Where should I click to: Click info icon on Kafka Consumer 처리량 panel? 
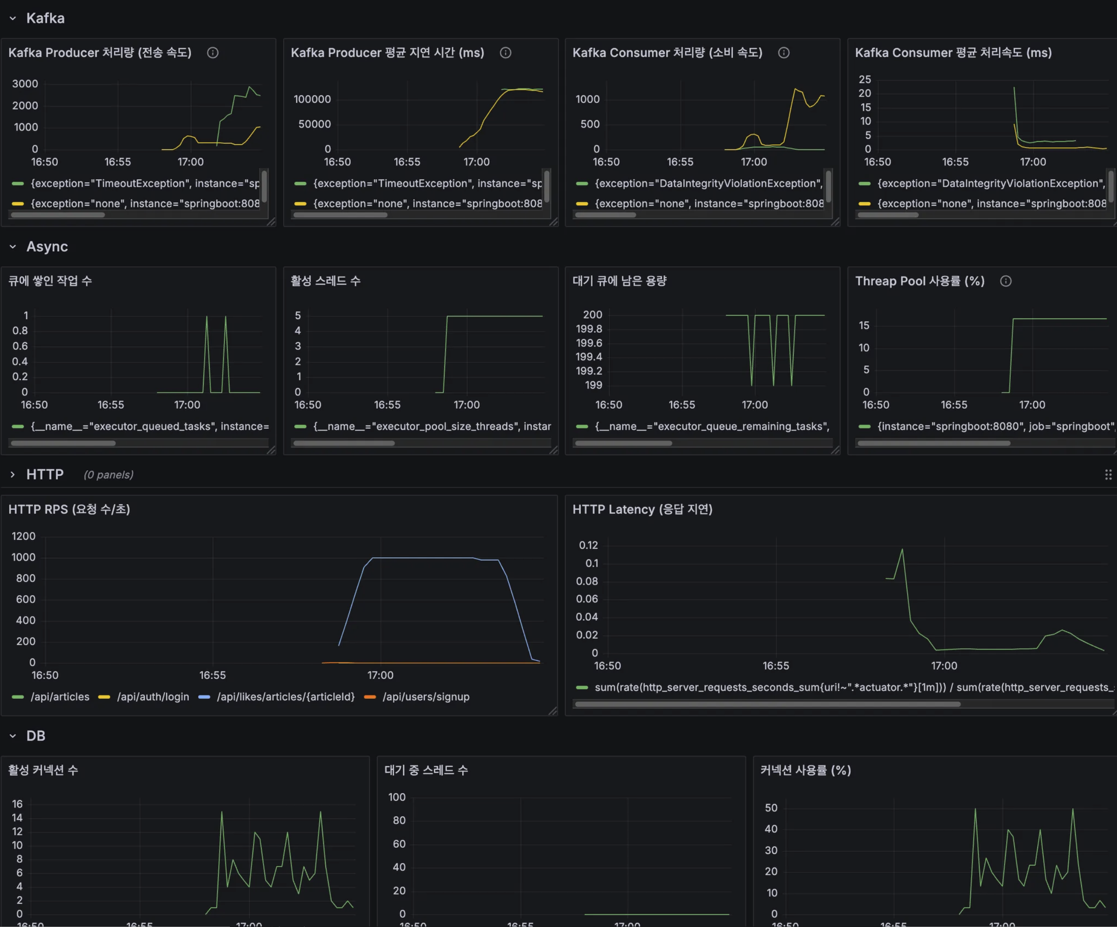(x=784, y=53)
